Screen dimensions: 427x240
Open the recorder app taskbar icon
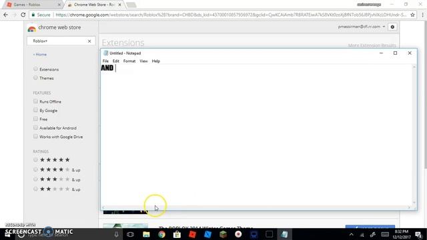pos(238,234)
